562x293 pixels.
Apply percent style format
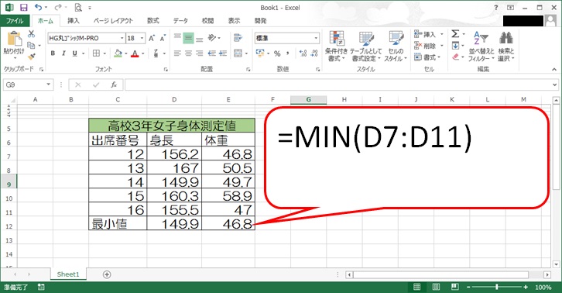coord(277,53)
